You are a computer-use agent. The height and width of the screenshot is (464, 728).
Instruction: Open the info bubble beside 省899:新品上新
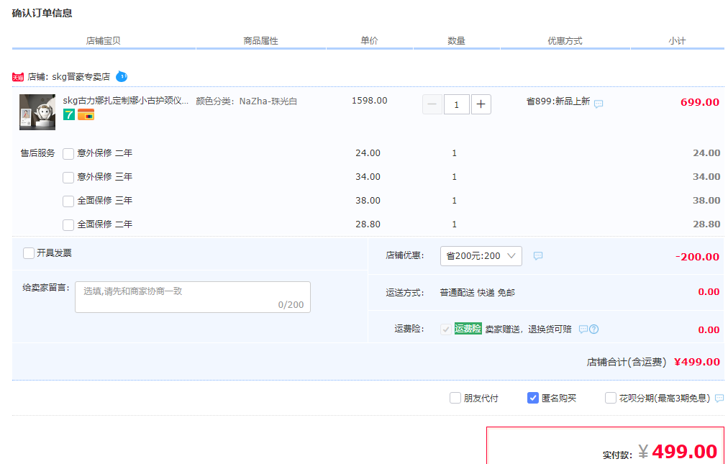tap(599, 104)
